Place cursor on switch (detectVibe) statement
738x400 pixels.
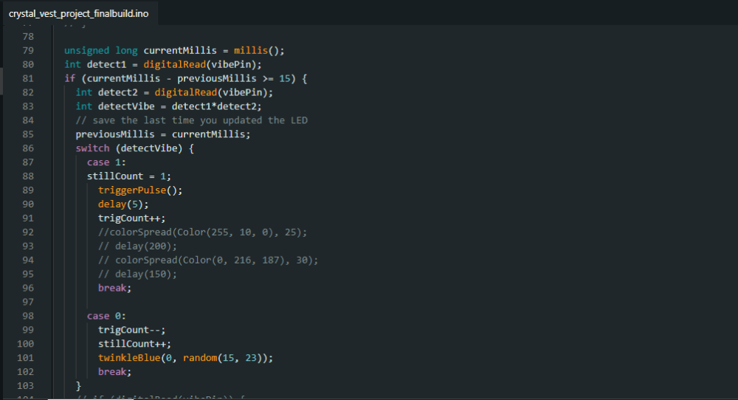pos(134,148)
